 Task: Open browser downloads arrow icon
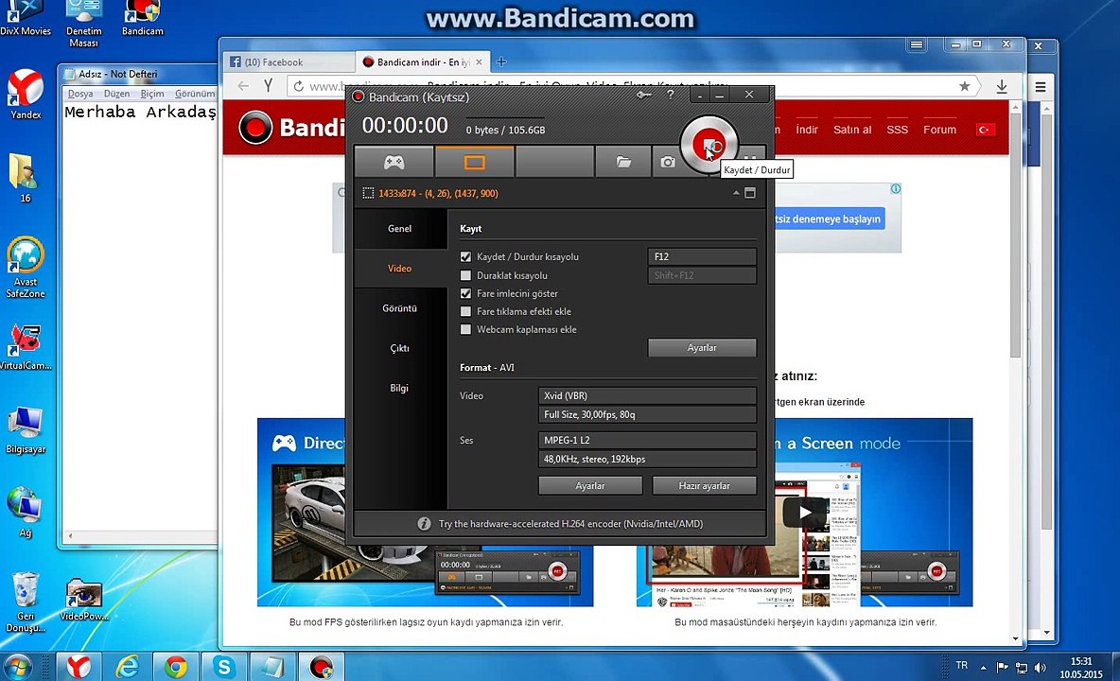[1002, 86]
